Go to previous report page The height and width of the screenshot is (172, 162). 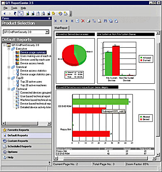pos(61,21)
